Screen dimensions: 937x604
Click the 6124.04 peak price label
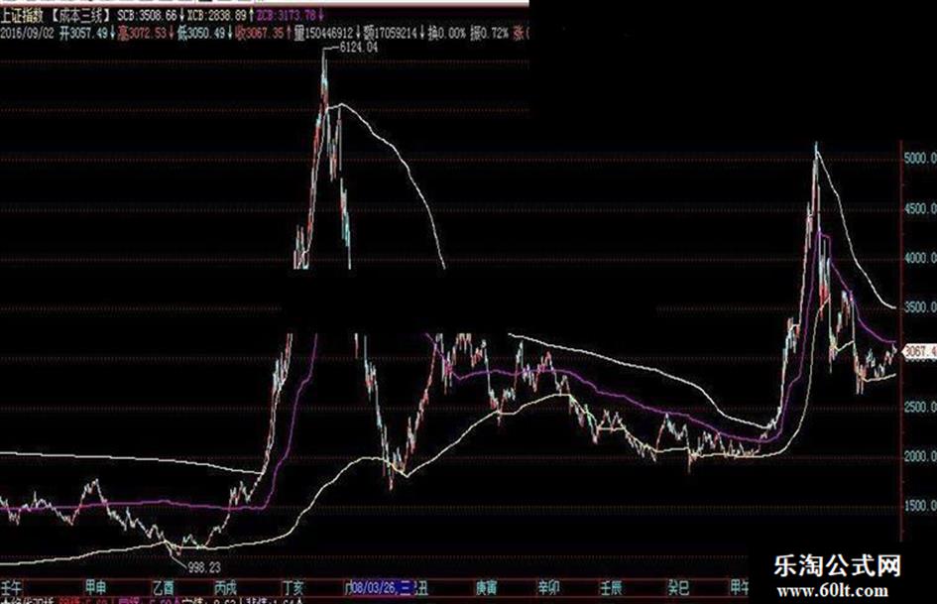coord(359,48)
